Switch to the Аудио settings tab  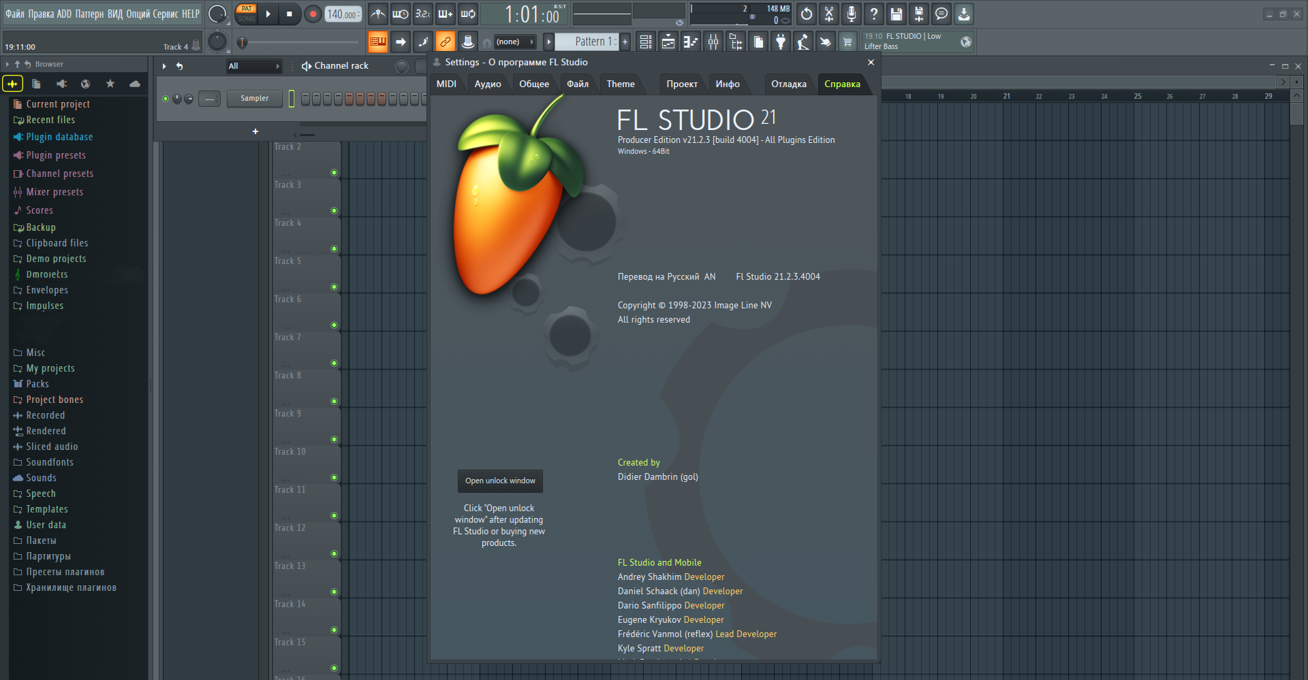tap(488, 84)
